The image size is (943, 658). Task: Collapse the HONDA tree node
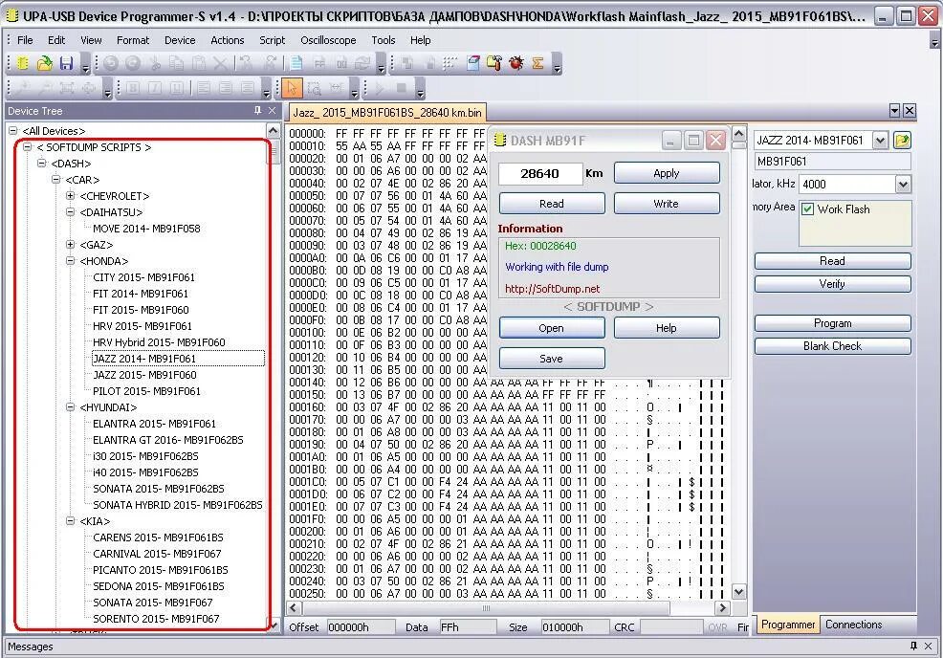pos(71,260)
